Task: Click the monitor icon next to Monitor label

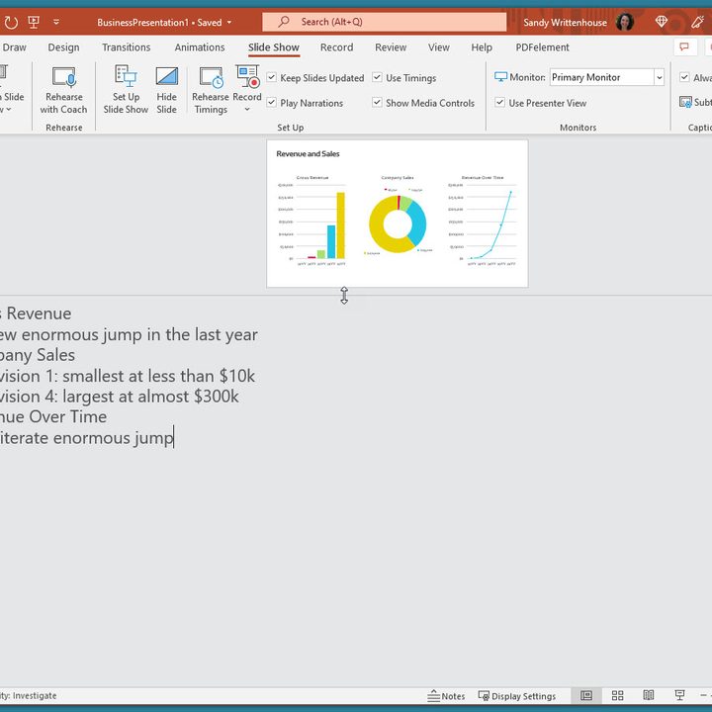Action: [x=500, y=77]
